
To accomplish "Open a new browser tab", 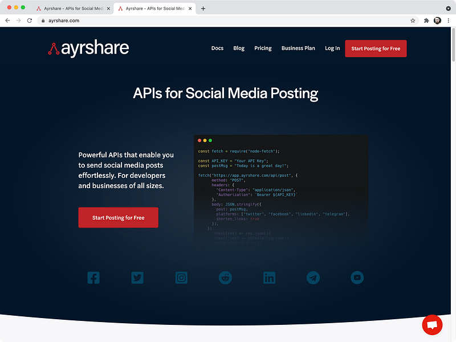I will [203, 9].
